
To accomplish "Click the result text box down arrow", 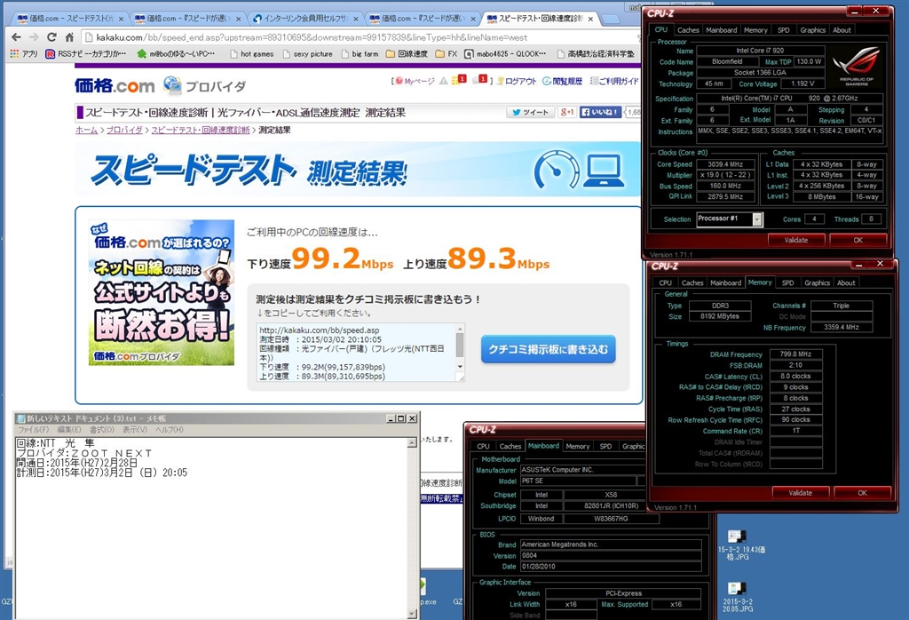I will pos(461,367).
